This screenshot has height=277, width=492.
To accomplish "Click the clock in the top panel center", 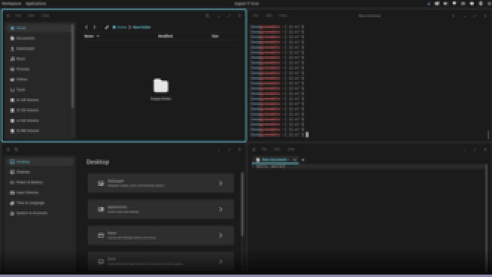I will click(247, 4).
